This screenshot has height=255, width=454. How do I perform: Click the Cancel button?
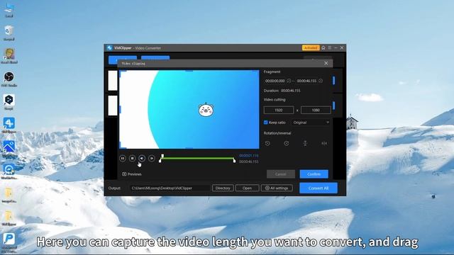tap(281, 174)
